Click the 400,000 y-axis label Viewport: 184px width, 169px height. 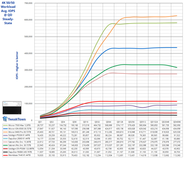click(x=28, y=54)
